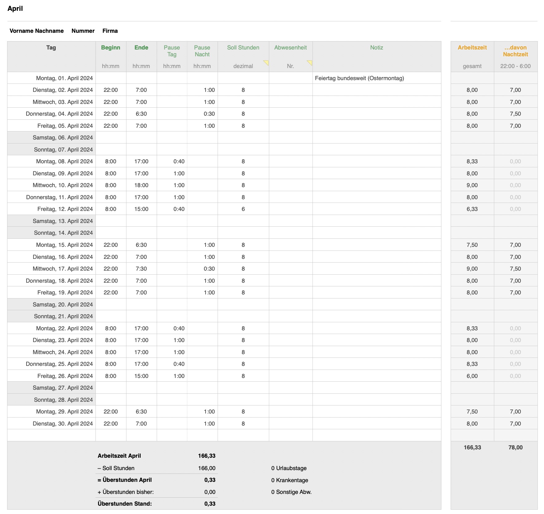This screenshot has height=514, width=544.
Task: Click the Ende cell for Mittwoch, 10. April
Action: click(x=141, y=185)
